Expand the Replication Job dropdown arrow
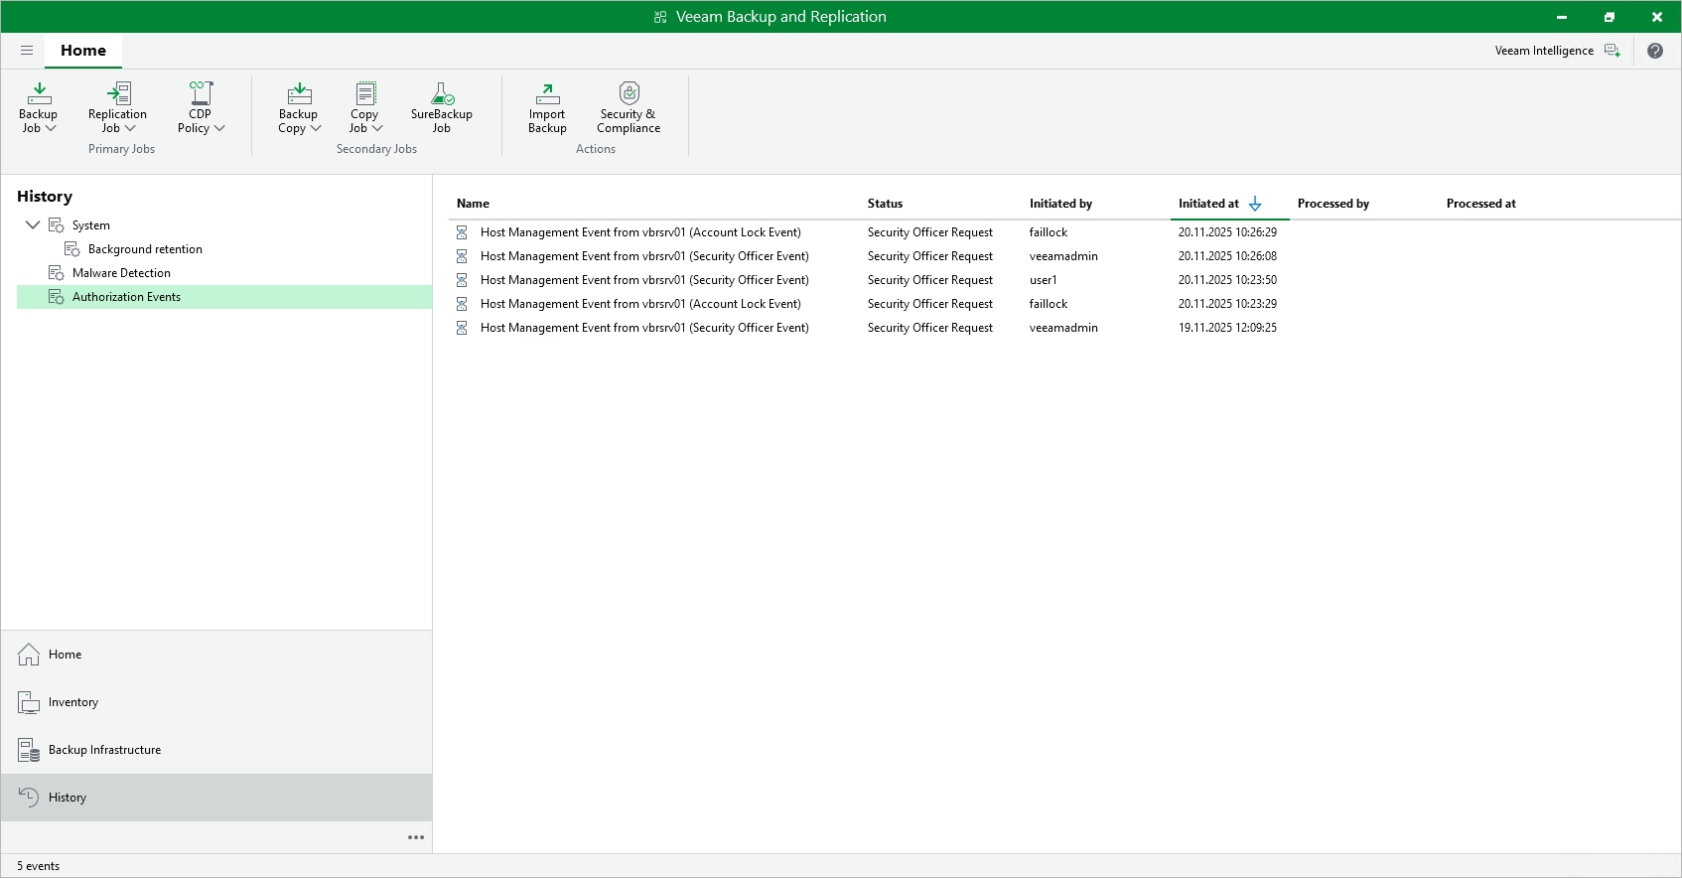 130,128
